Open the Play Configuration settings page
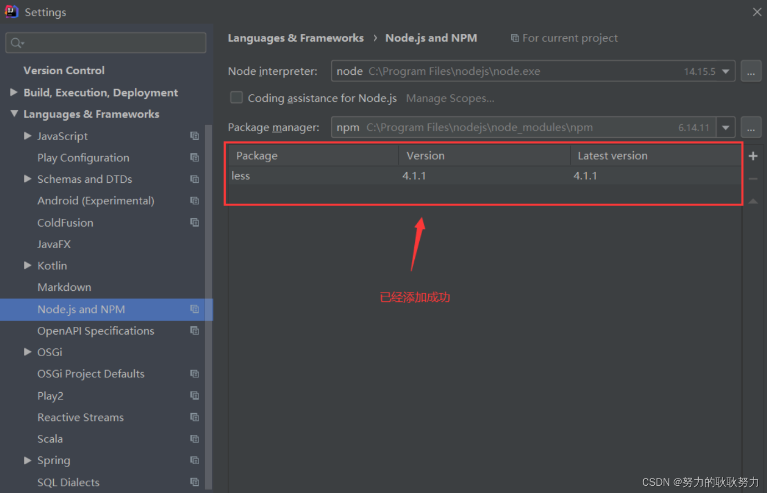 click(x=83, y=158)
